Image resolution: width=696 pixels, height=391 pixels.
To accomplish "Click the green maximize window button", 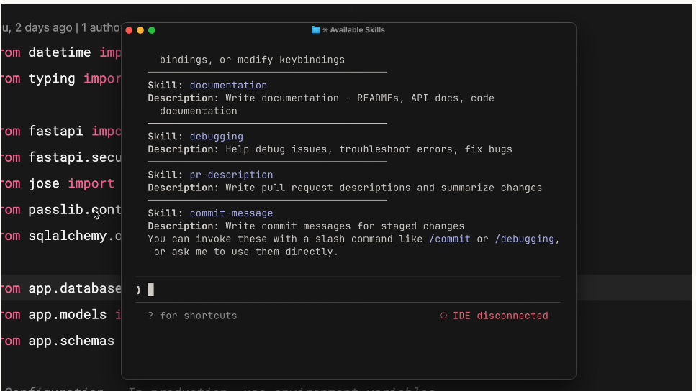I will click(152, 30).
